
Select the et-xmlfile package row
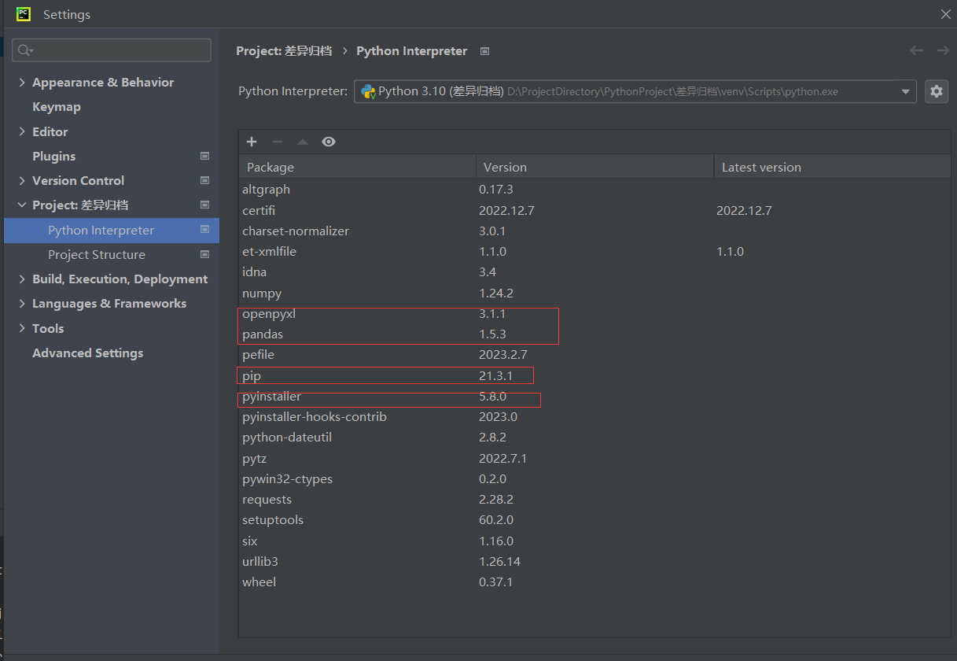pos(594,252)
